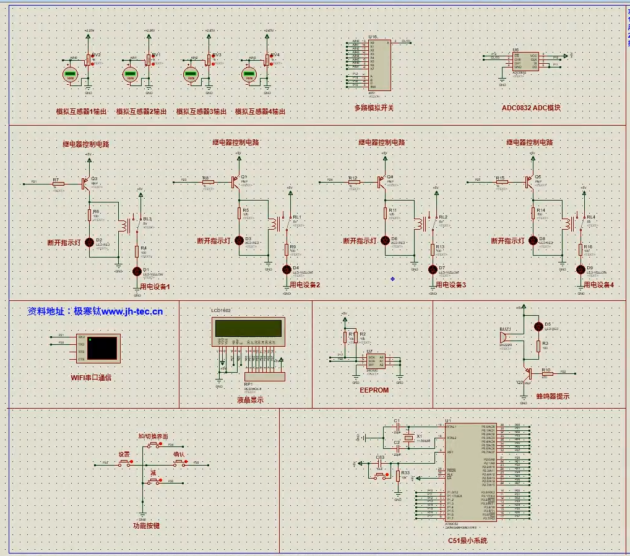Select resistor R33 in reset circuit
The image size is (630, 556).
[x=398, y=476]
